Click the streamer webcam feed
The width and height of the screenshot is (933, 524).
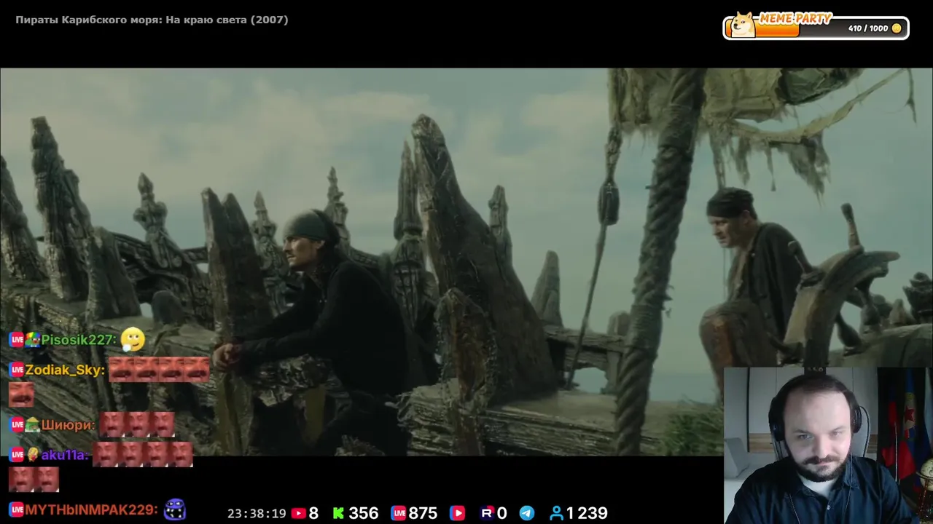click(829, 445)
